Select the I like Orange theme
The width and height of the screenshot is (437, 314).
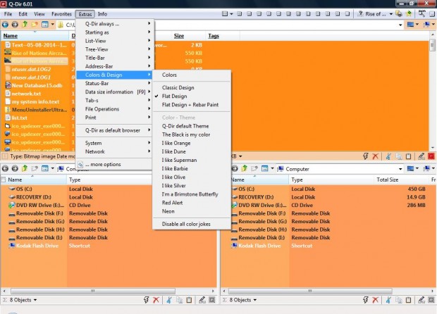[x=176, y=143]
